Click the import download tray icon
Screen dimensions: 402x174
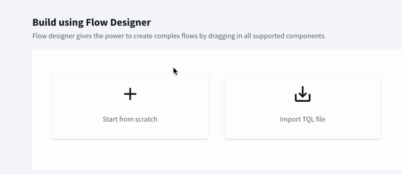click(303, 94)
